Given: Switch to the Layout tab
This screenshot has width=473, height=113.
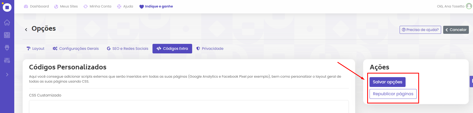Looking at the screenshot, I should click(36, 49).
